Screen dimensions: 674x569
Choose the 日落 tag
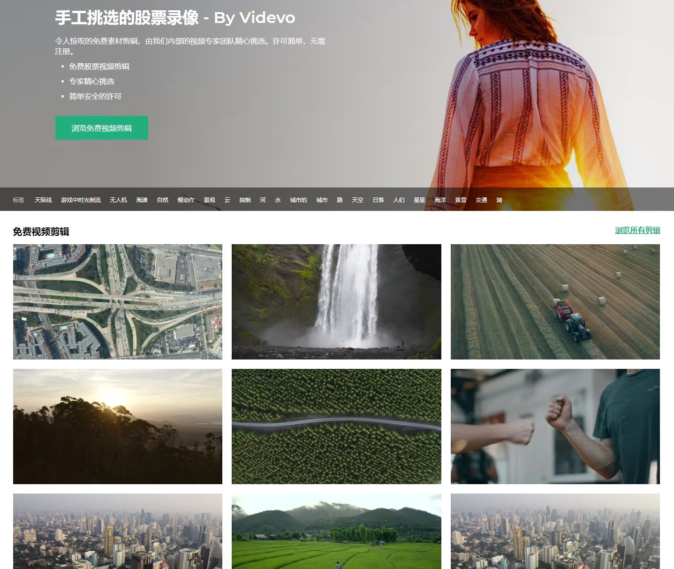coord(378,200)
